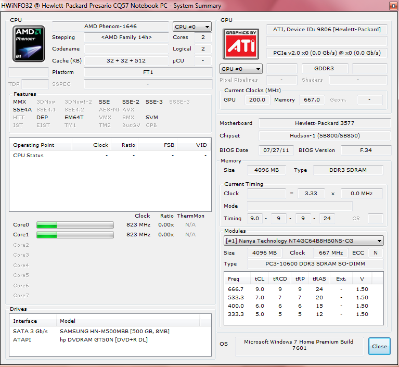Image resolution: width=399 pixels, height=367 pixels.
Task: Click the module clock 667 MHz field
Action: (331, 253)
